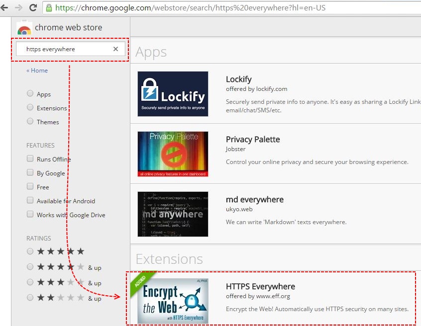Check the By Google checkbox
Viewport: 421px width, 326px height.
pyautogui.click(x=30, y=172)
